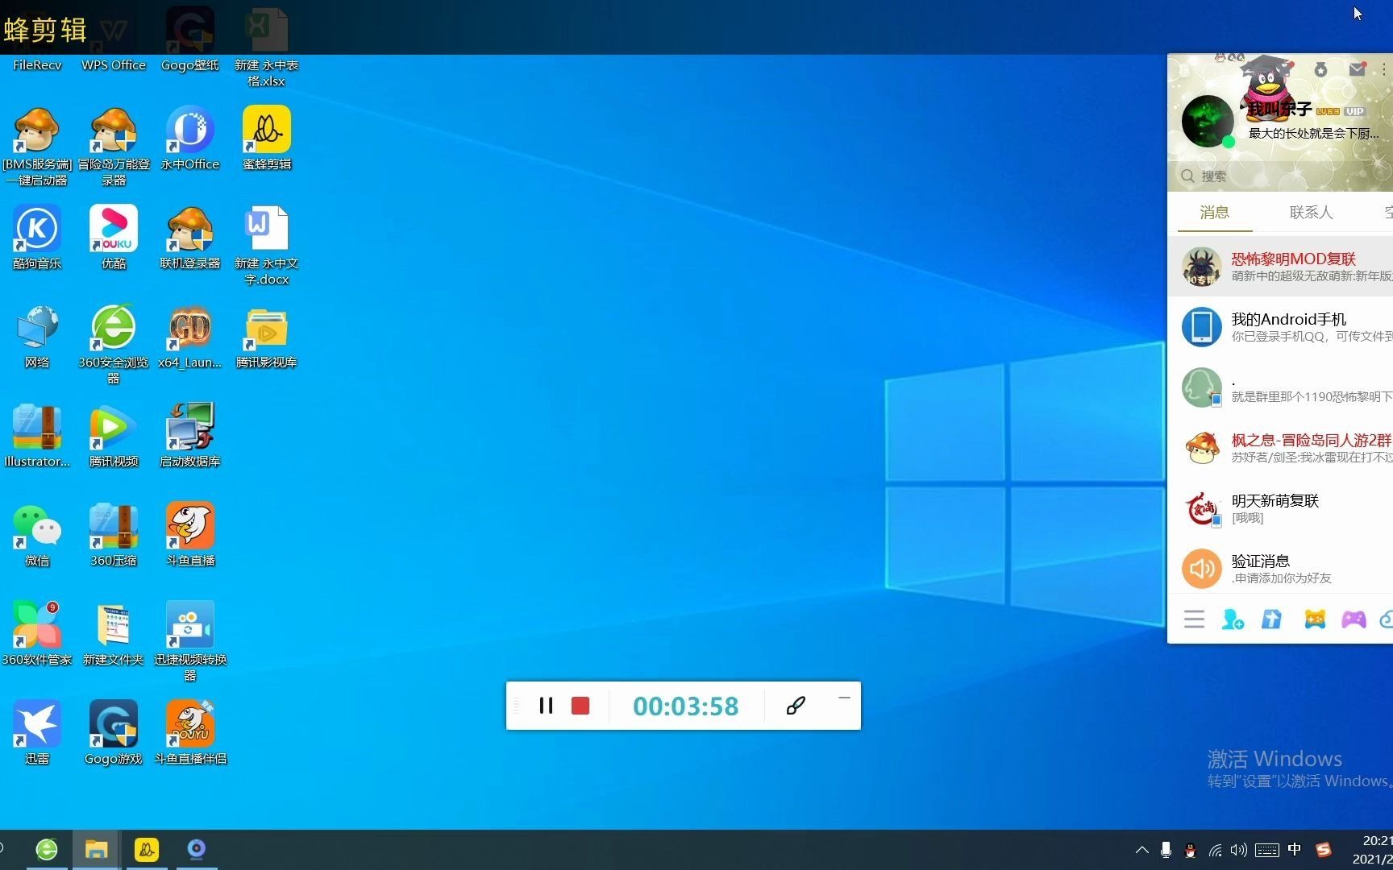Open 验证消息 notifications

pyautogui.click(x=1280, y=569)
